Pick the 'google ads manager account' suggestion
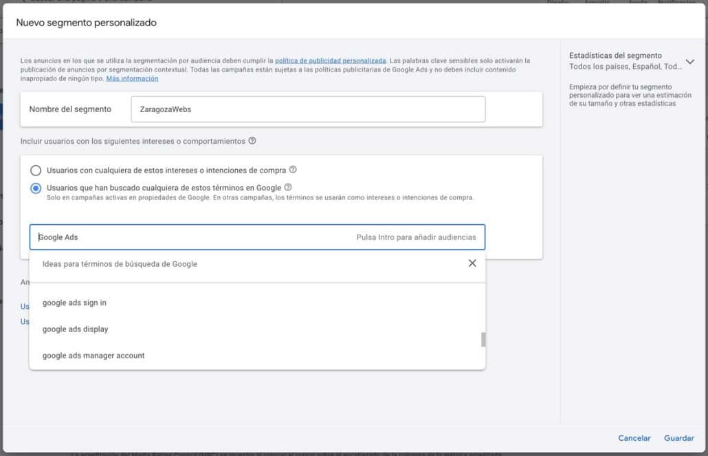Viewport: 708px width, 456px height. 93,356
